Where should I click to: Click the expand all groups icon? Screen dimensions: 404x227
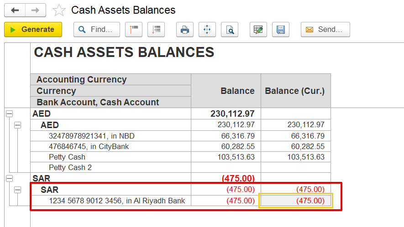157,30
